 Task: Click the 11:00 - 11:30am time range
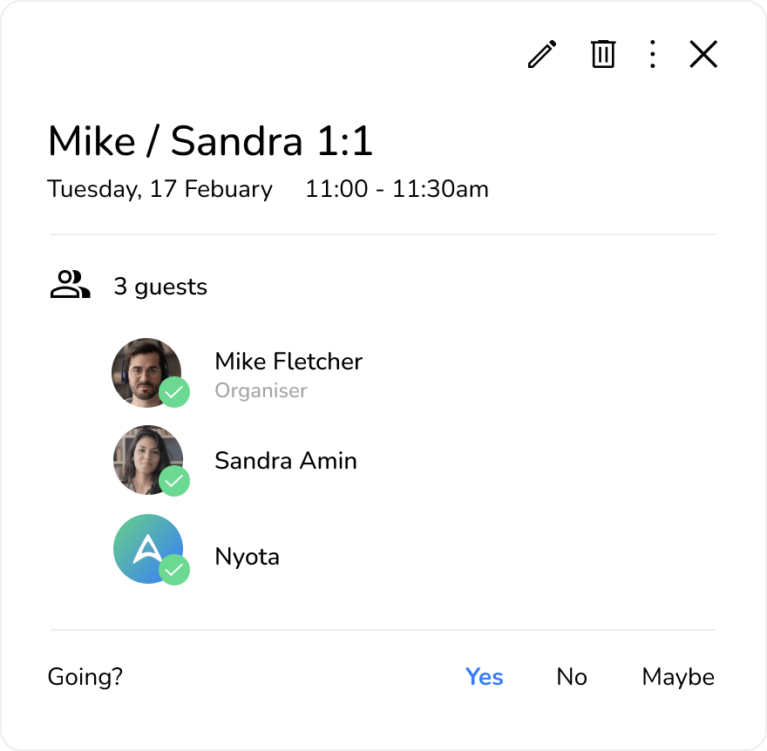click(397, 189)
